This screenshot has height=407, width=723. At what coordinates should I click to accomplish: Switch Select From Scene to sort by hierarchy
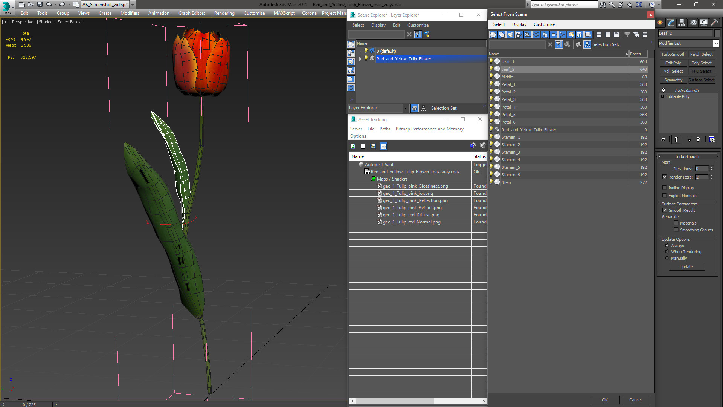point(587,44)
